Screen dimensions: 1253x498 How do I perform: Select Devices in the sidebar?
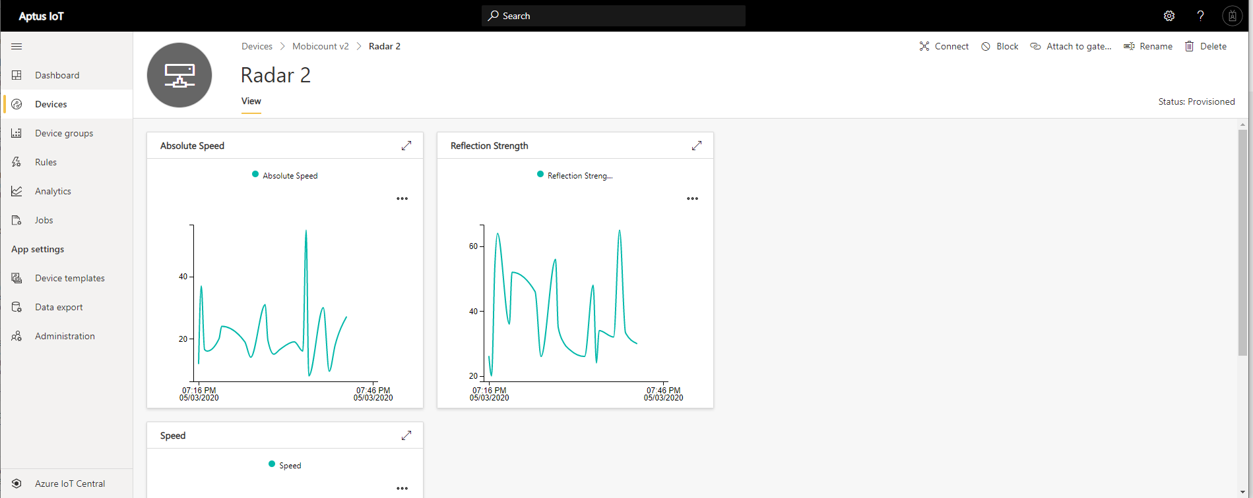coord(66,104)
